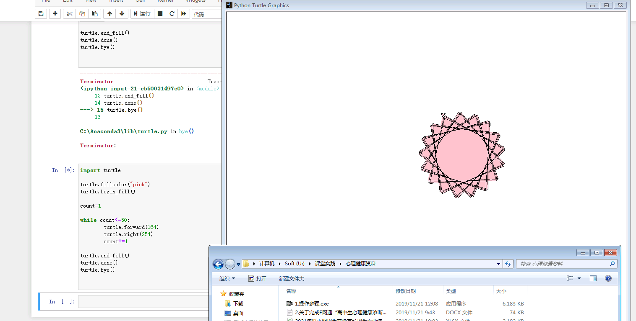
Task: Sort files by the 修改日期 column header
Action: pyautogui.click(x=405, y=291)
